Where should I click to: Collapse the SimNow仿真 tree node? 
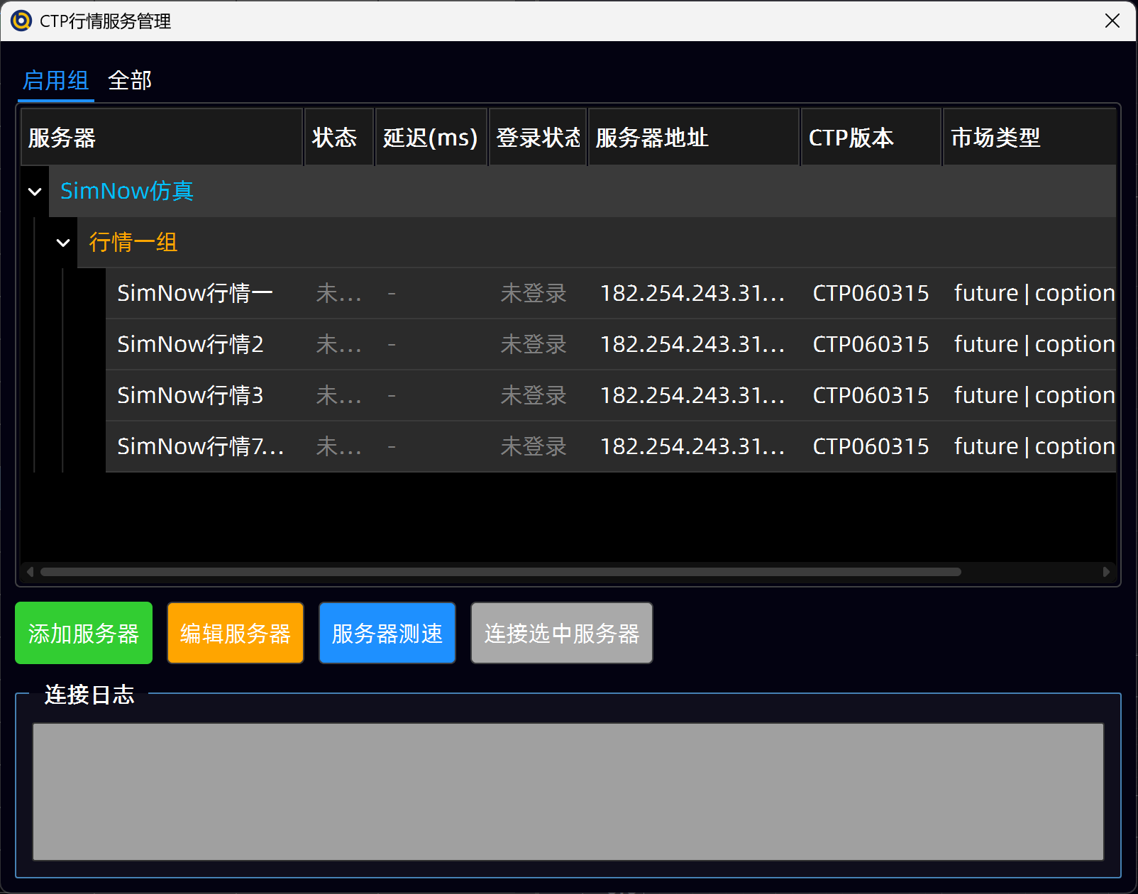[x=35, y=192]
